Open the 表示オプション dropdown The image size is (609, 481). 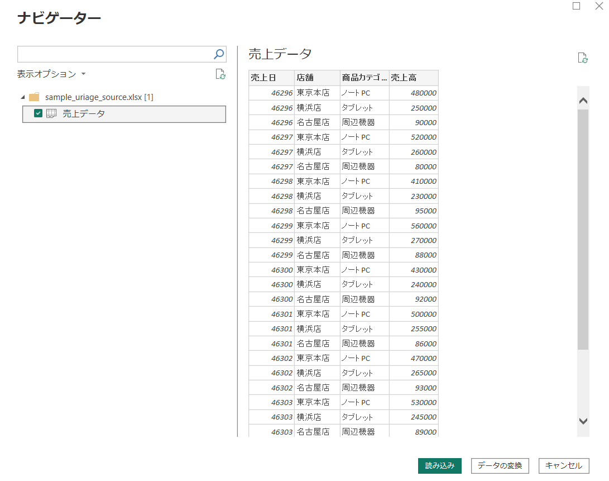[51, 74]
